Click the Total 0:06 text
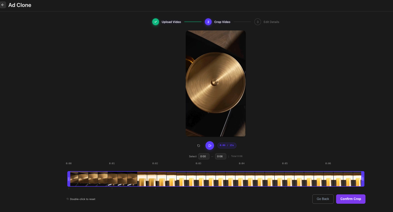Image resolution: width=393 pixels, height=212 pixels. (x=237, y=156)
